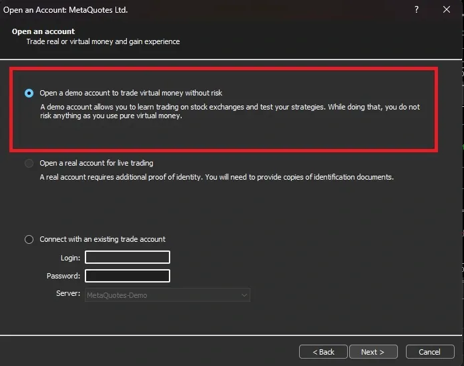Expand the Server dropdown arrow
The height and width of the screenshot is (366, 464).
tap(244, 295)
